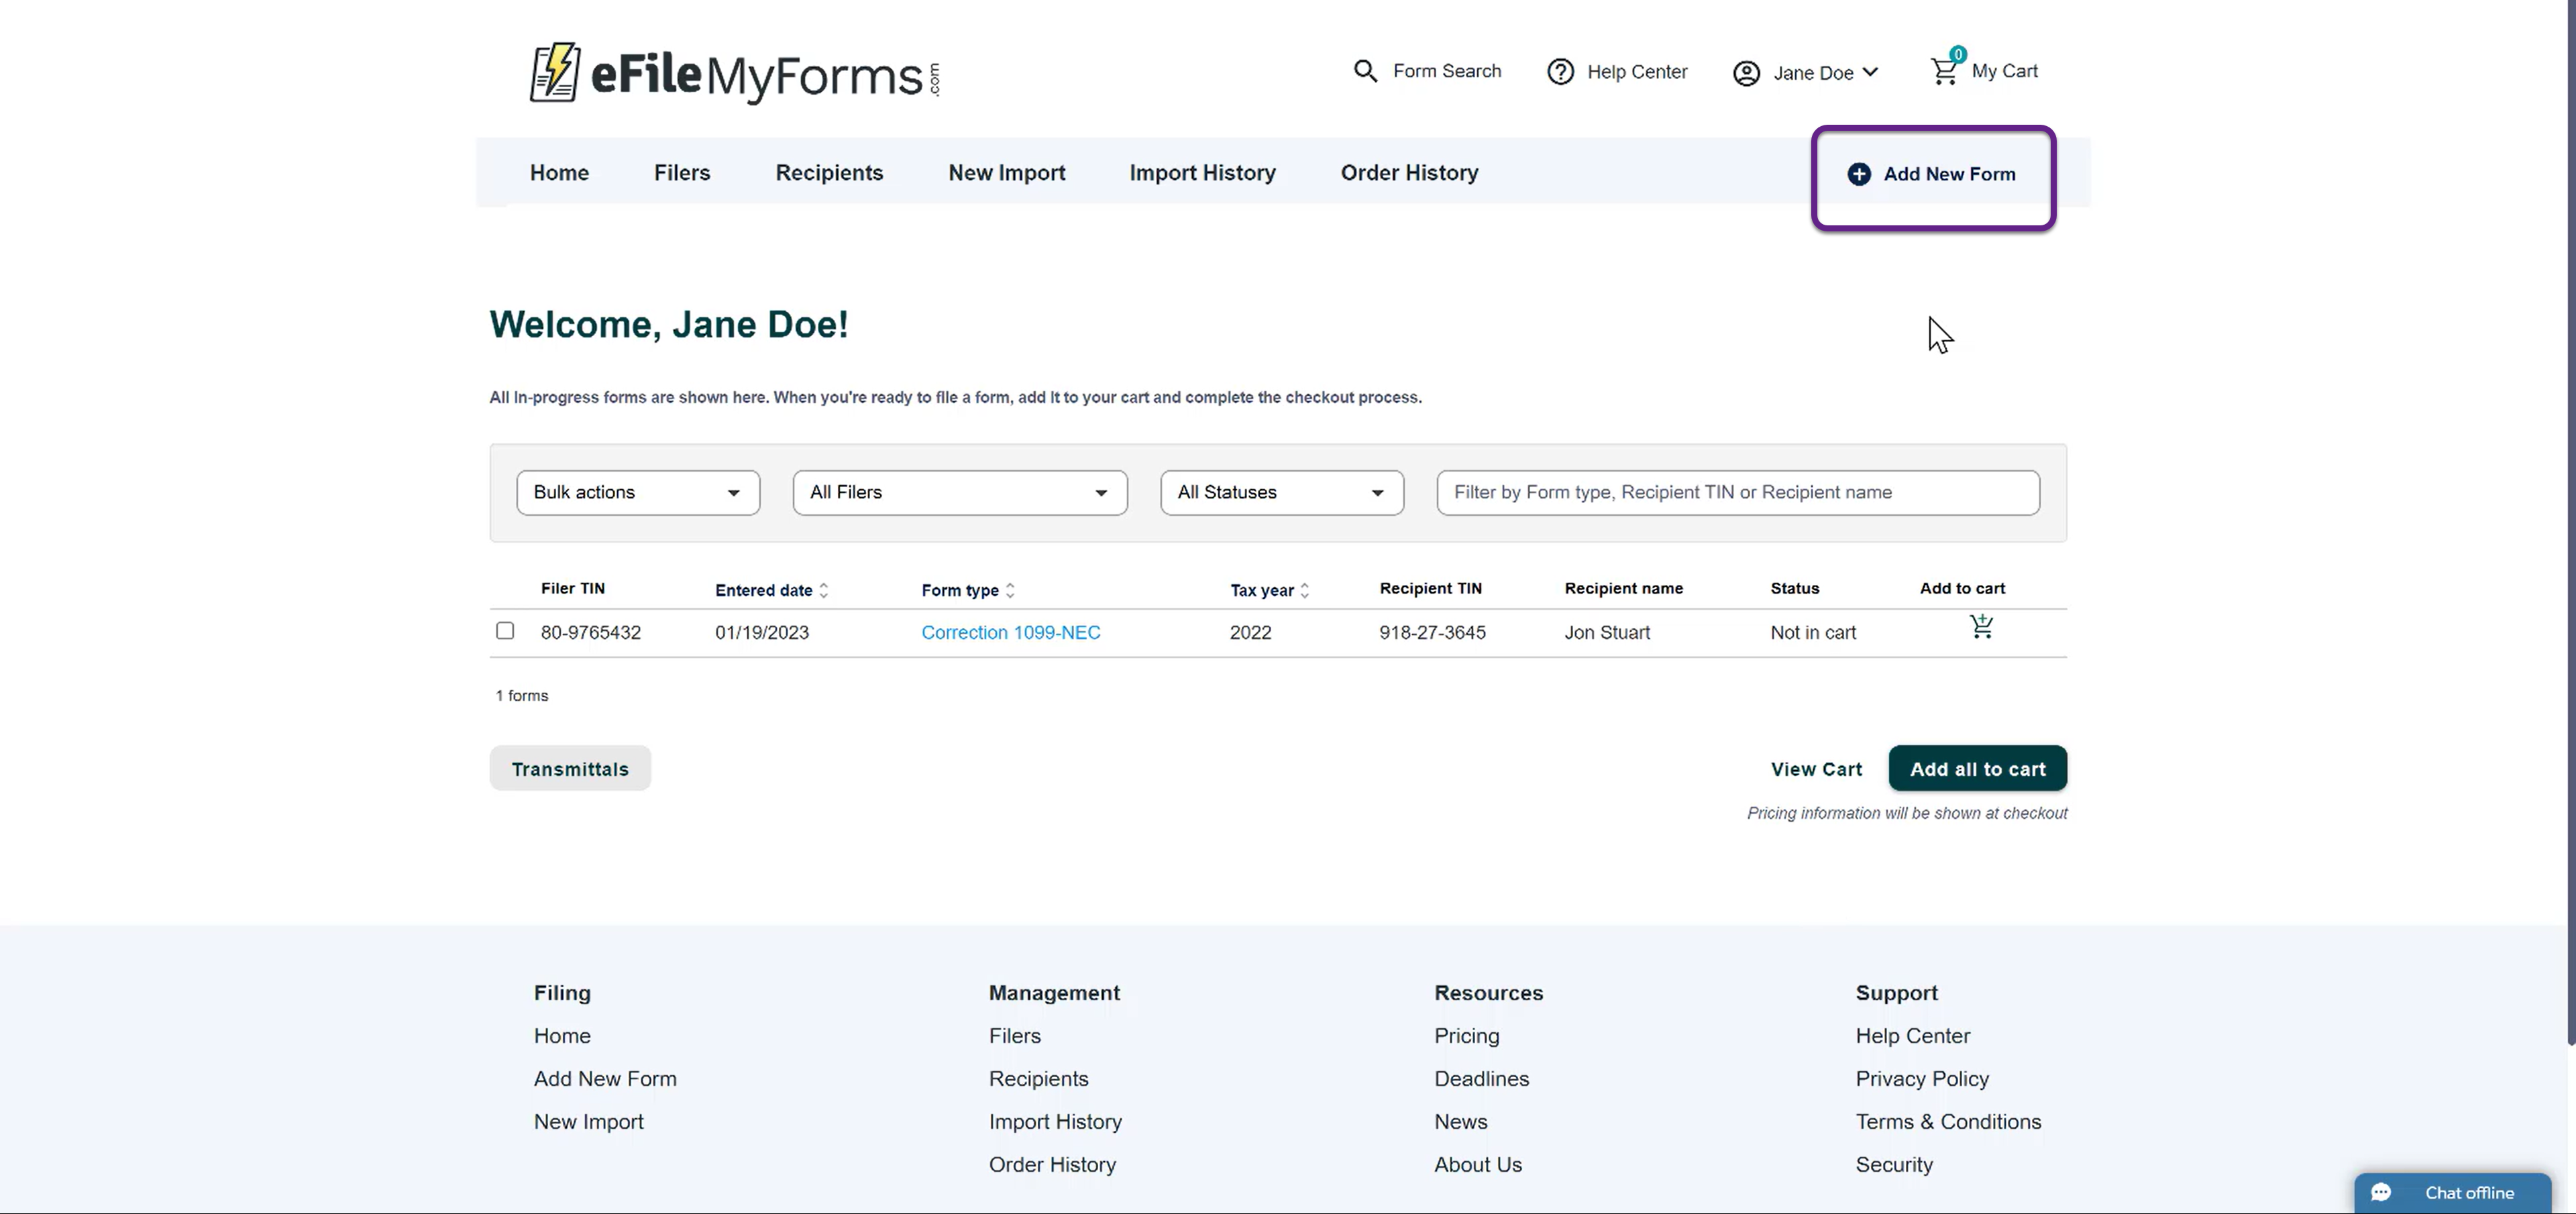Click the Form Search magnifier icon

coord(1365,71)
